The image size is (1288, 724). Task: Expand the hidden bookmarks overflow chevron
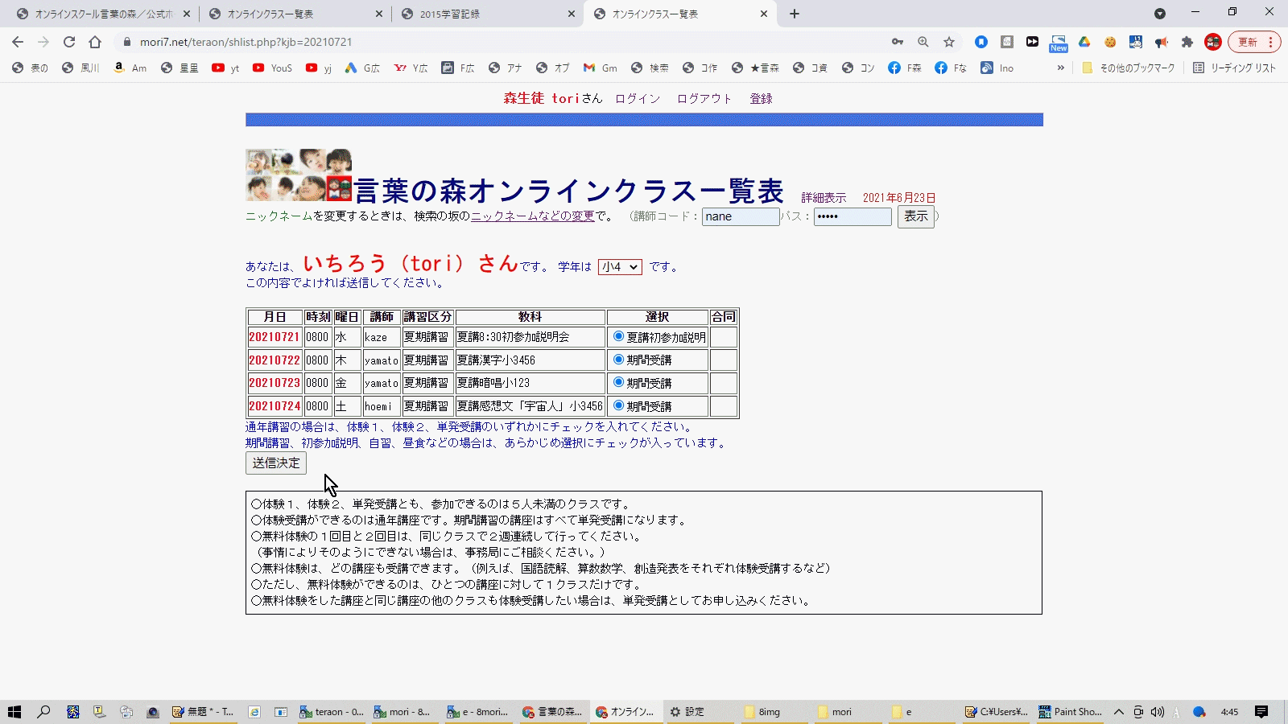coord(1060,68)
